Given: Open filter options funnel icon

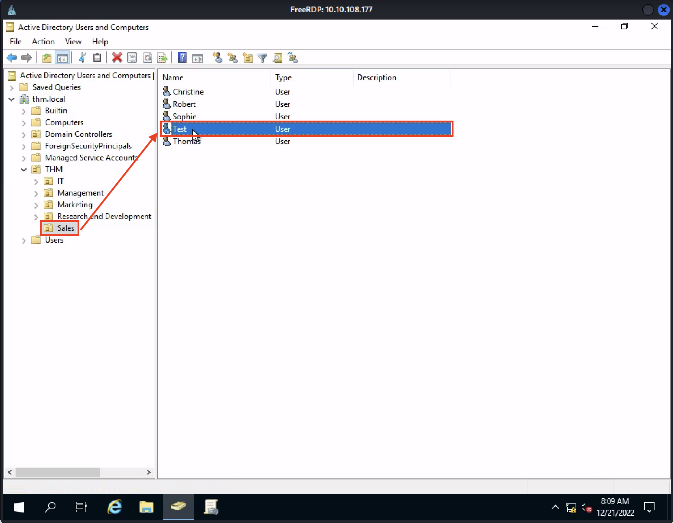Looking at the screenshot, I should (263, 58).
